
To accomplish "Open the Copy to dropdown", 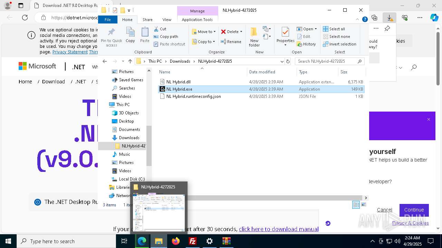I will [x=203, y=42].
